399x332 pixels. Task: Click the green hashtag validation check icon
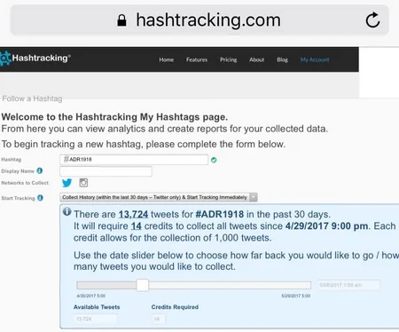(x=214, y=160)
